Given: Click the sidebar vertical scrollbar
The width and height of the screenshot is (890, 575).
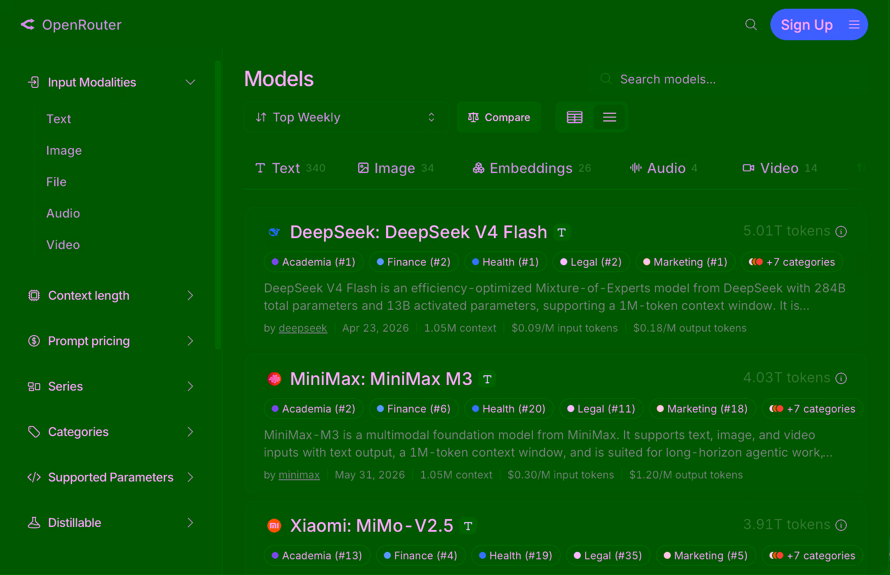Looking at the screenshot, I should click(x=218, y=205).
